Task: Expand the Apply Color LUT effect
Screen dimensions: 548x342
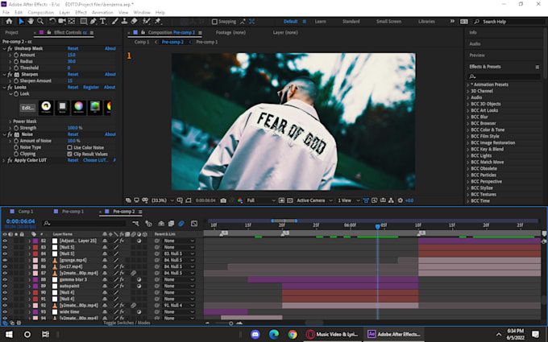Action: click(x=4, y=160)
